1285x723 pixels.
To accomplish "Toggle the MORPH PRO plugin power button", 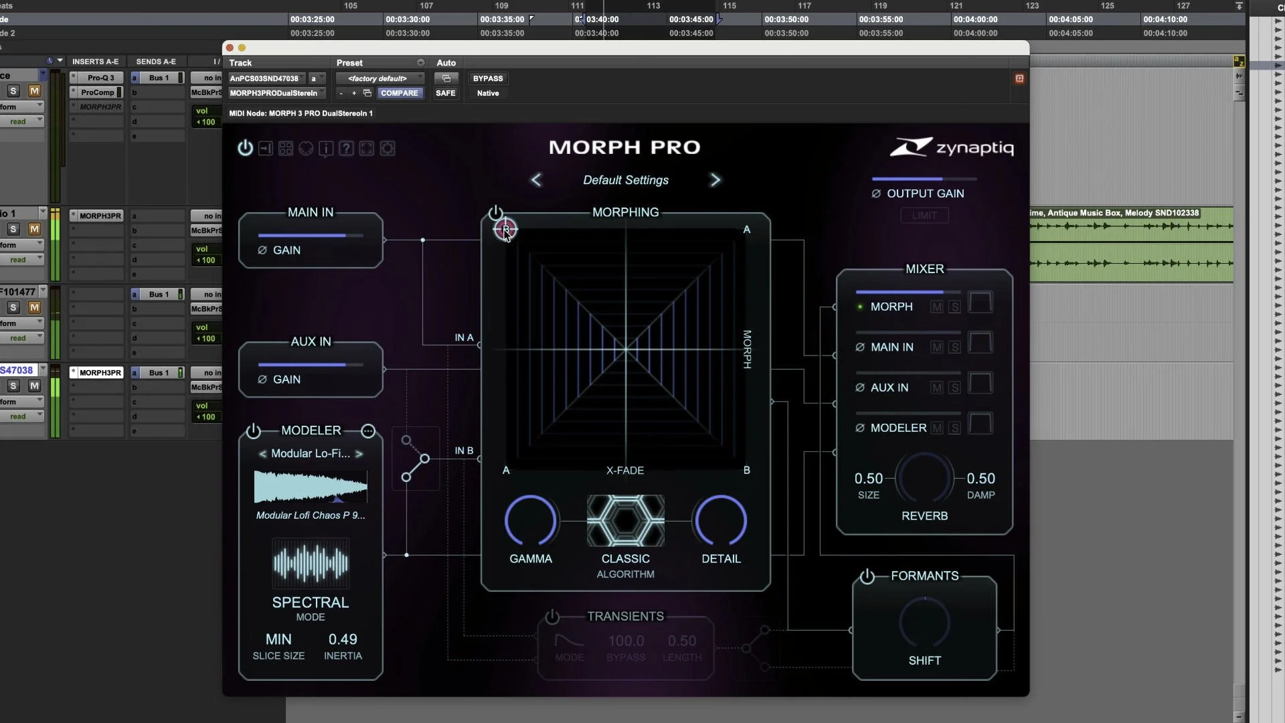I will click(x=244, y=148).
